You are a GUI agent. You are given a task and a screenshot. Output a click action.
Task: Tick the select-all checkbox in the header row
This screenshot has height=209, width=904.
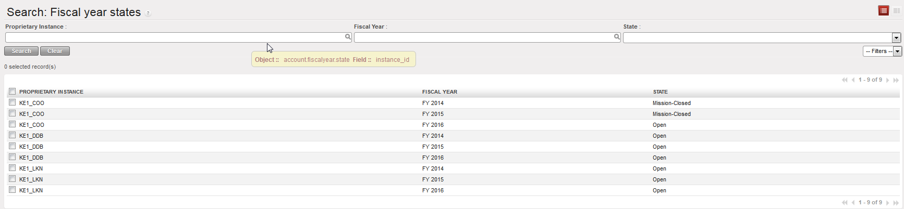coord(13,92)
